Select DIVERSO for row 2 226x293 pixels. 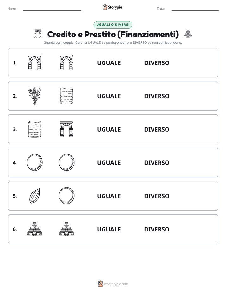(157, 96)
